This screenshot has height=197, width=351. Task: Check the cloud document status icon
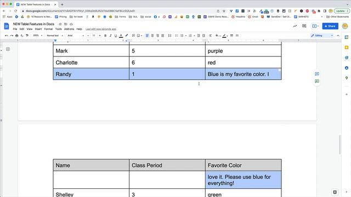click(x=71, y=24)
